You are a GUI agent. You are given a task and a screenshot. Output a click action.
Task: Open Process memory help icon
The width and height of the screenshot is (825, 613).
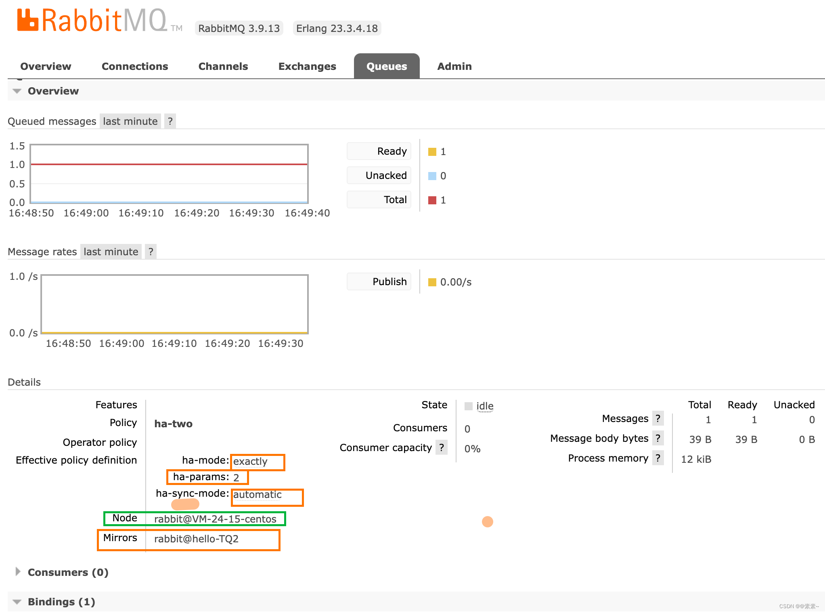pyautogui.click(x=658, y=458)
